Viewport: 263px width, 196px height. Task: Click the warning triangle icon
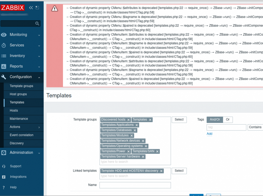click(55, 8)
